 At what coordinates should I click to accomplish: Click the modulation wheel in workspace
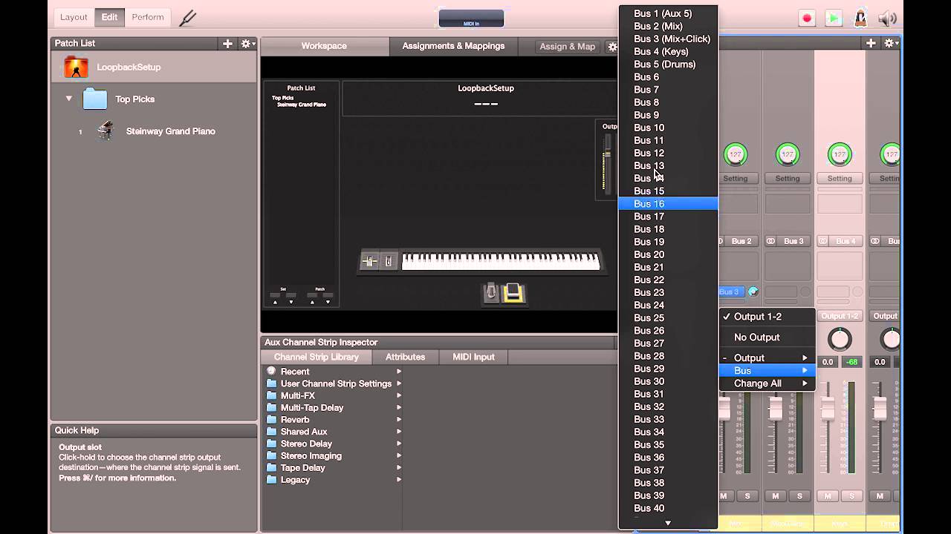(388, 261)
